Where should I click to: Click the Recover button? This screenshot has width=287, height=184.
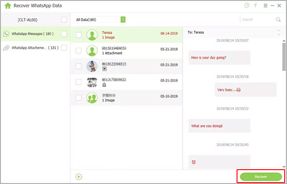click(x=261, y=177)
